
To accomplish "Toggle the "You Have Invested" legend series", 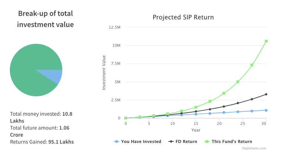I will coord(137,141).
